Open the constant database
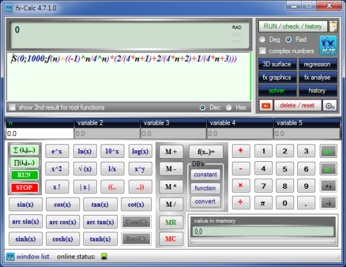 click(206, 175)
